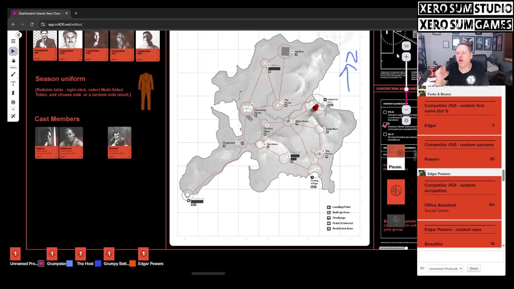514x289 pixels.
Task: View site information icon in address bar
Action: (x=43, y=24)
